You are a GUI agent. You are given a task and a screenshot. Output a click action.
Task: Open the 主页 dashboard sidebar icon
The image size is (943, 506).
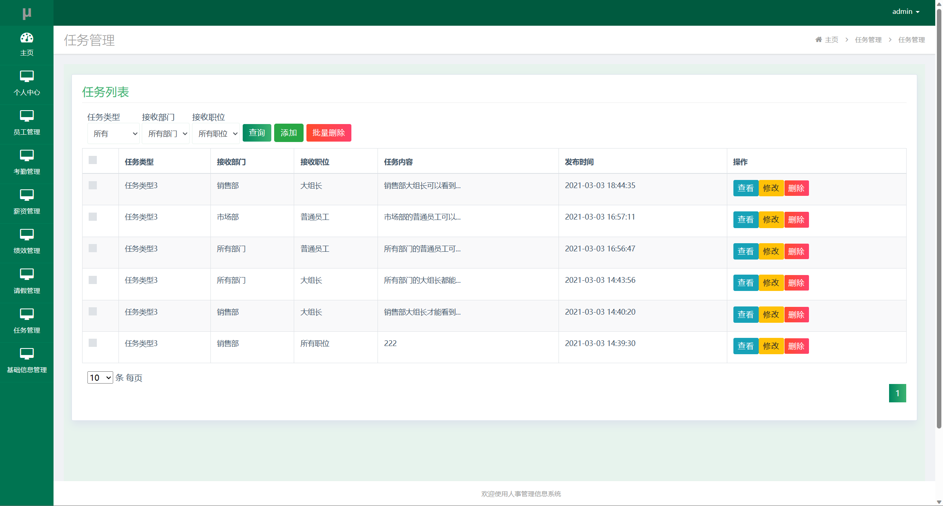tap(27, 38)
